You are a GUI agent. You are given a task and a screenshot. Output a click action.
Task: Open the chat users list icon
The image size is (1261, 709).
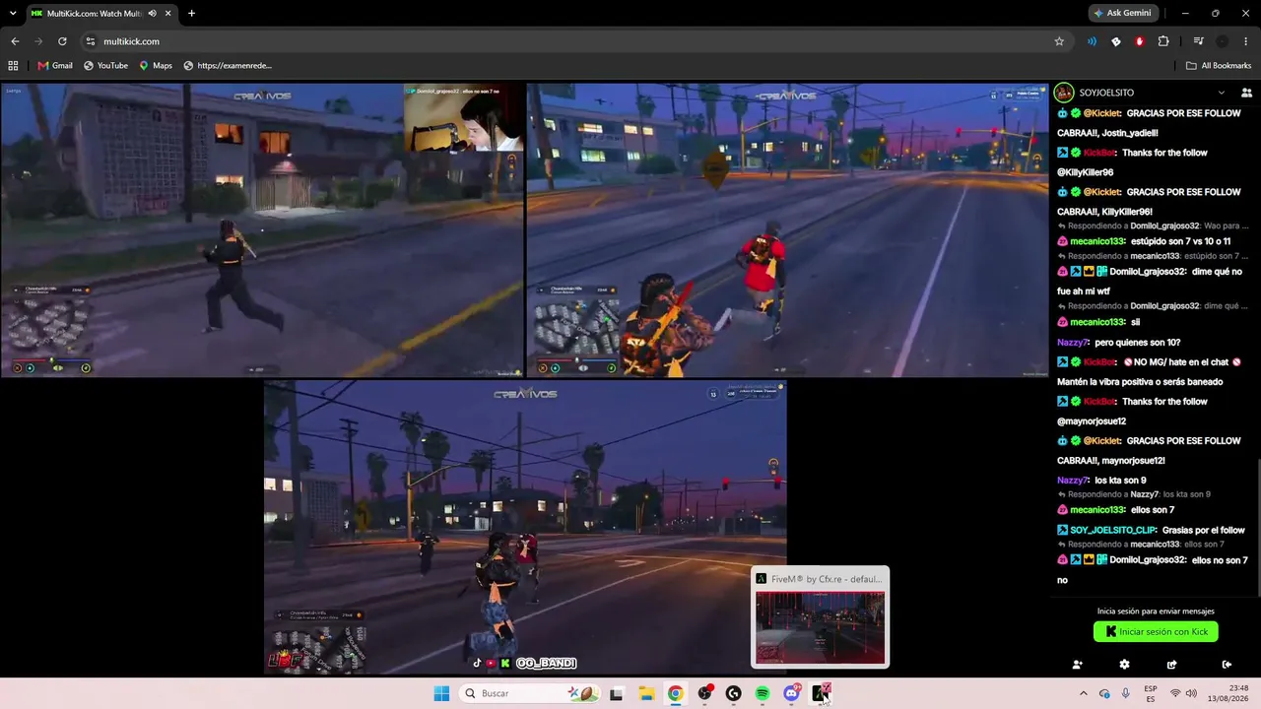[1246, 93]
